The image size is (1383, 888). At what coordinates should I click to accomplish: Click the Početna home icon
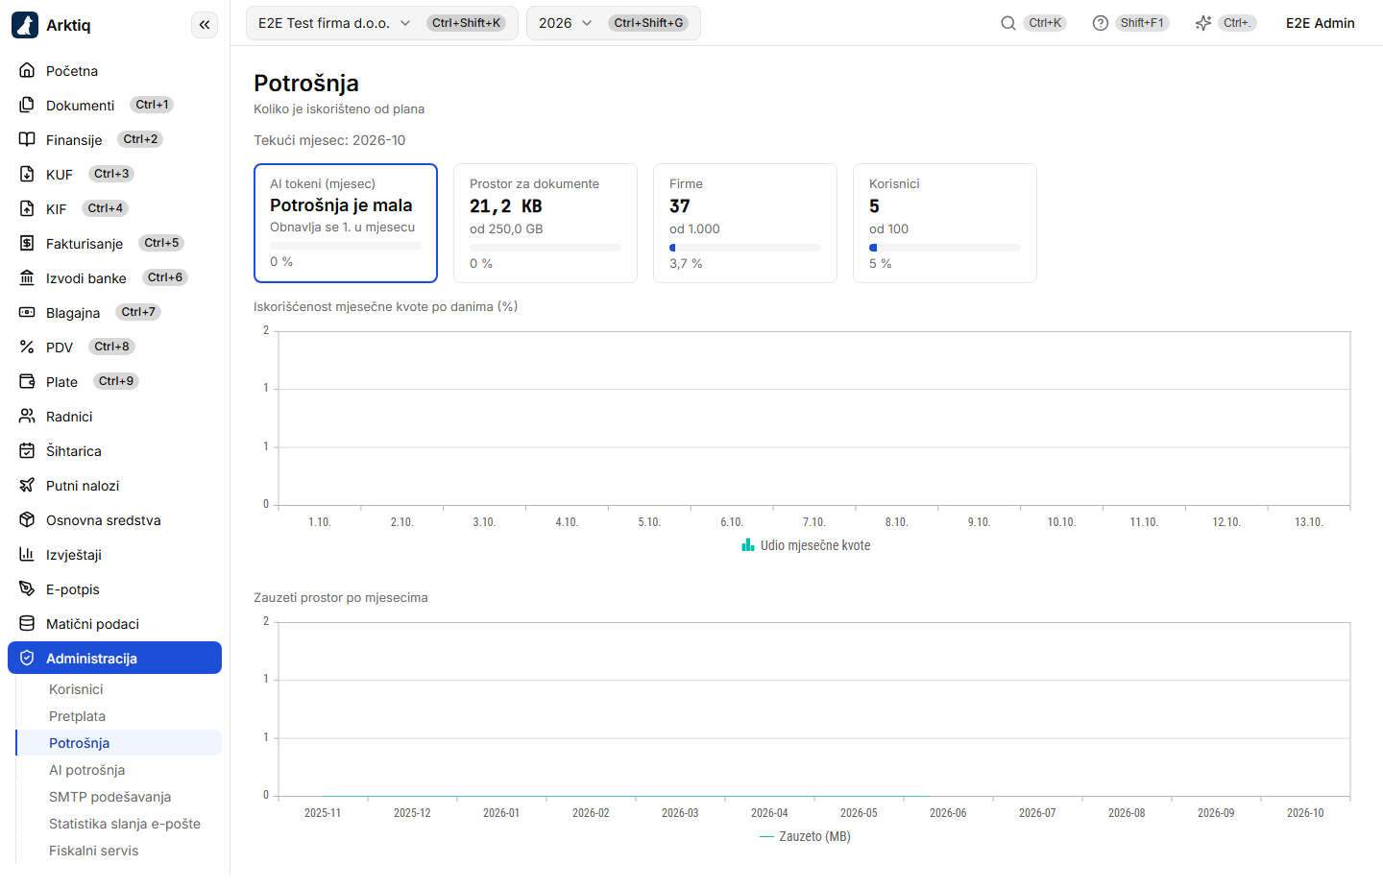tap(27, 70)
